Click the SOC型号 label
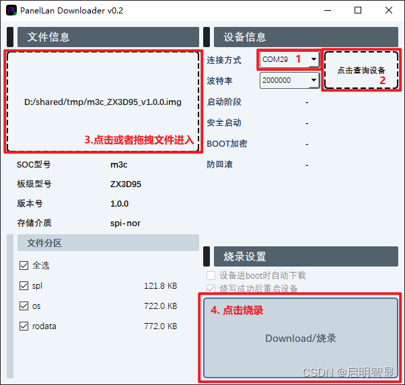This screenshot has height=385, width=405. click(34, 165)
